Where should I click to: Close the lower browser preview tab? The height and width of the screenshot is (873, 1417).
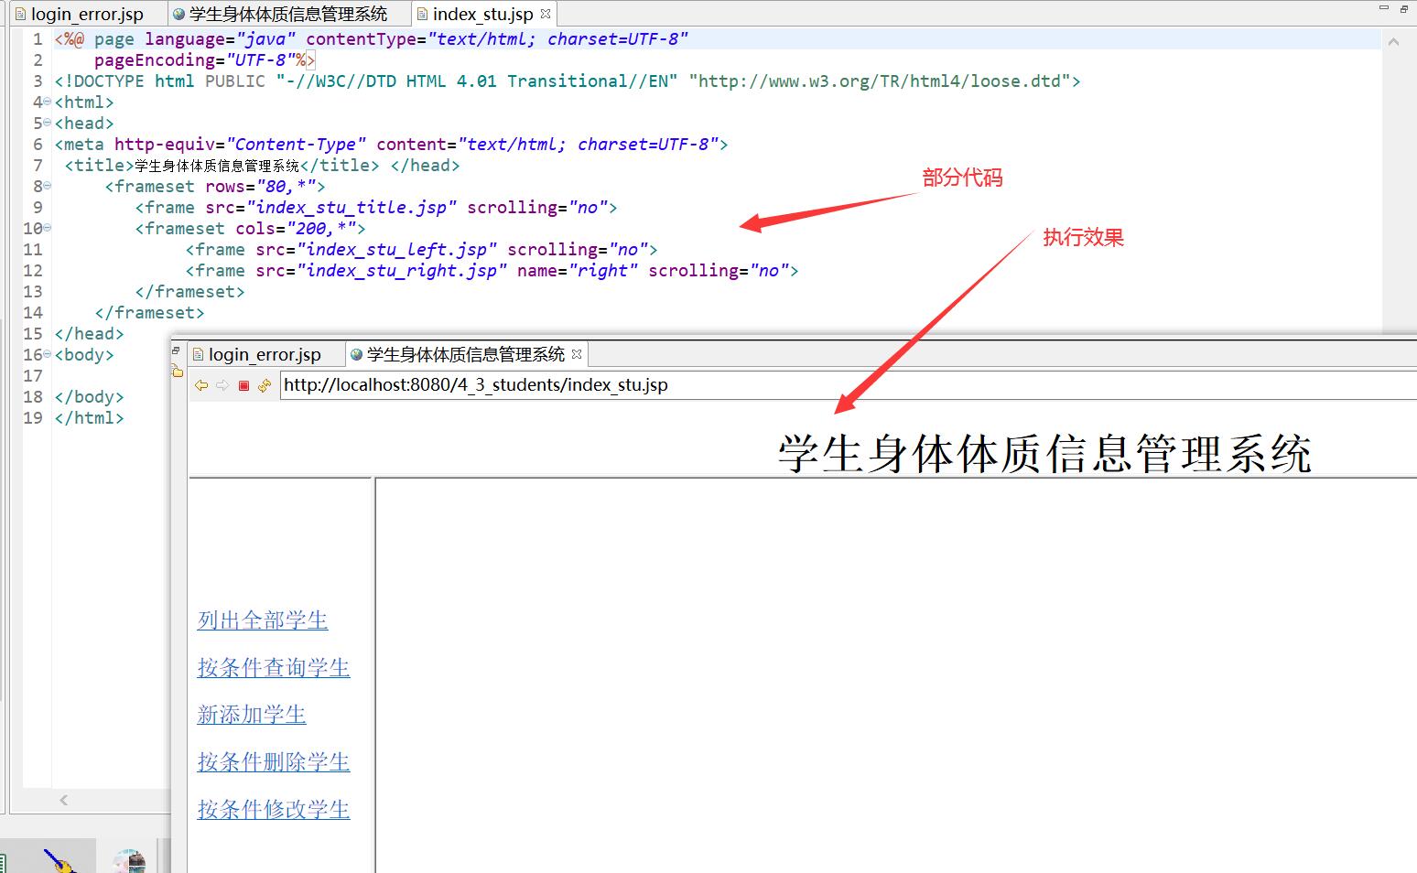(x=577, y=354)
